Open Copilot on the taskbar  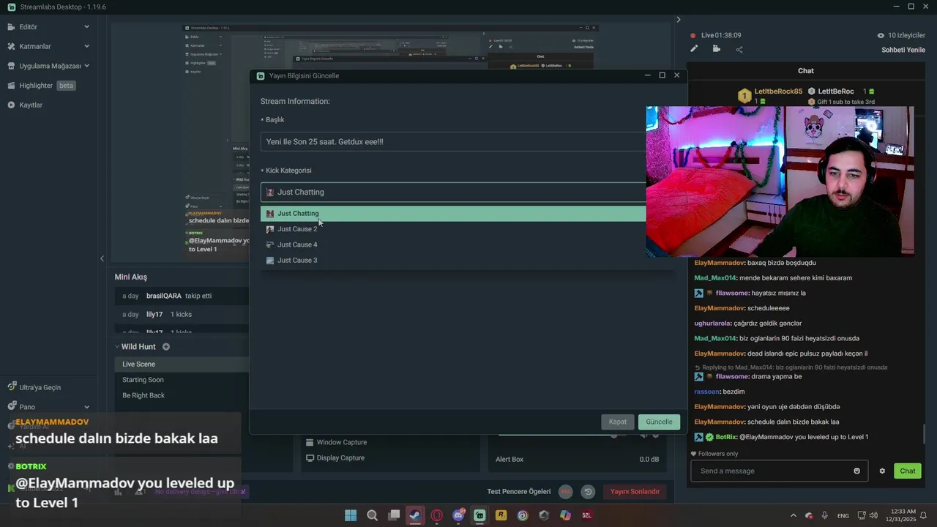click(x=565, y=515)
